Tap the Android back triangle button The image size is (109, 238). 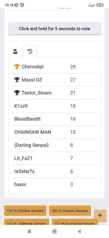[79, 231]
